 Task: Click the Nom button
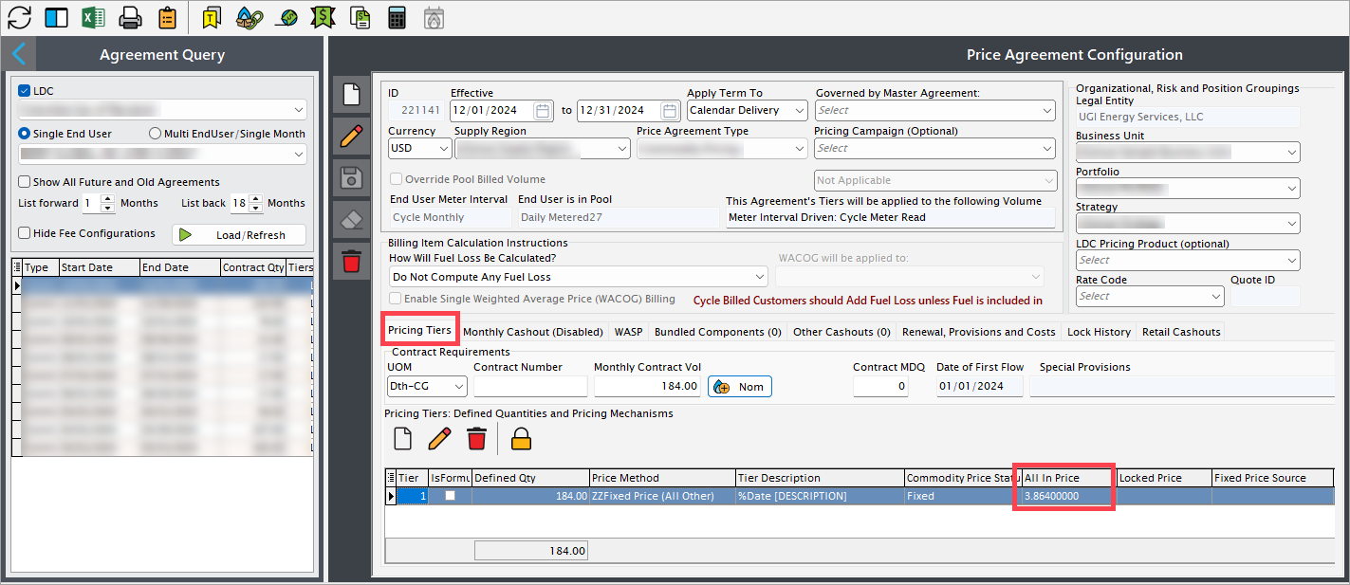(x=740, y=387)
